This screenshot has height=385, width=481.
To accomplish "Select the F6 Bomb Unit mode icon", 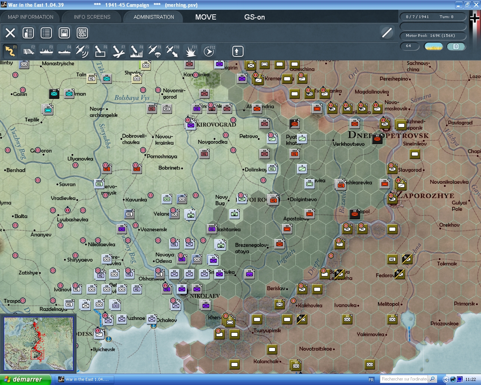I will click(x=100, y=51).
